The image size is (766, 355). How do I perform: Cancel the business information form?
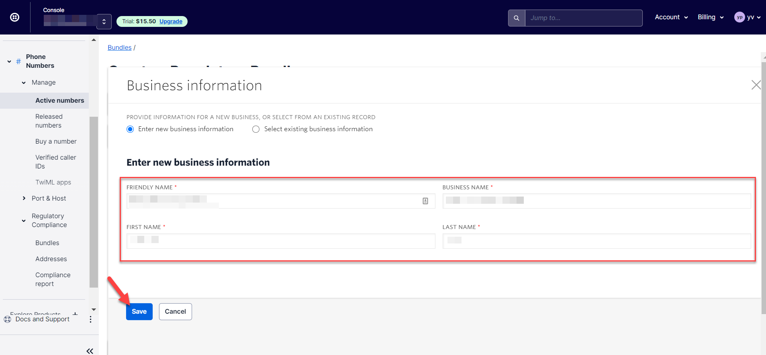pyautogui.click(x=176, y=312)
